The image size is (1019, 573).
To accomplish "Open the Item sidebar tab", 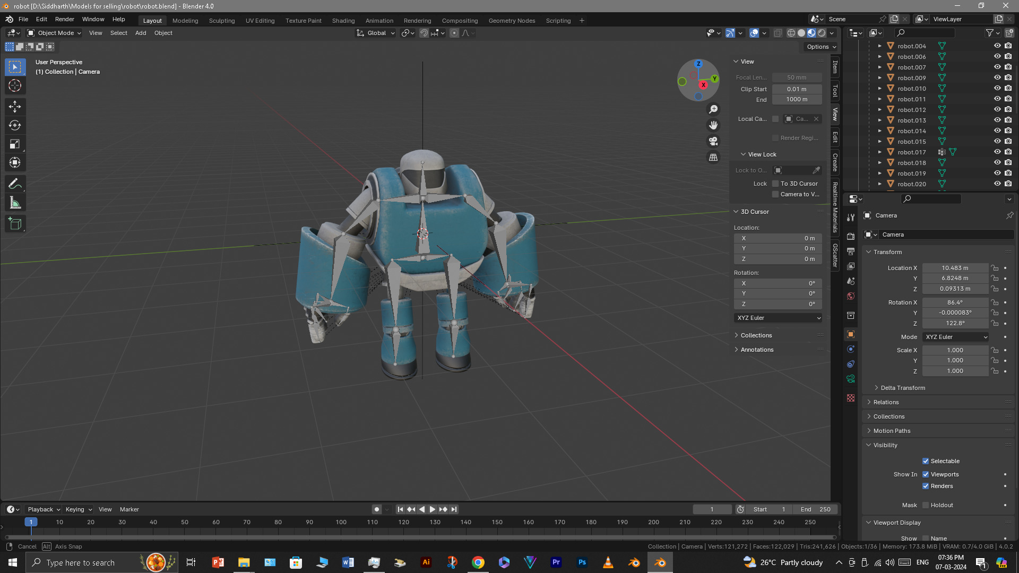I will tap(835, 67).
